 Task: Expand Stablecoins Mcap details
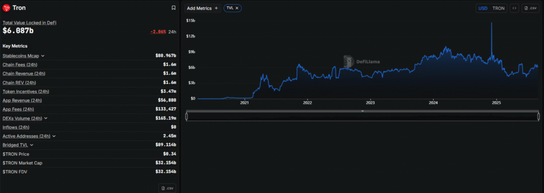[x=43, y=56]
